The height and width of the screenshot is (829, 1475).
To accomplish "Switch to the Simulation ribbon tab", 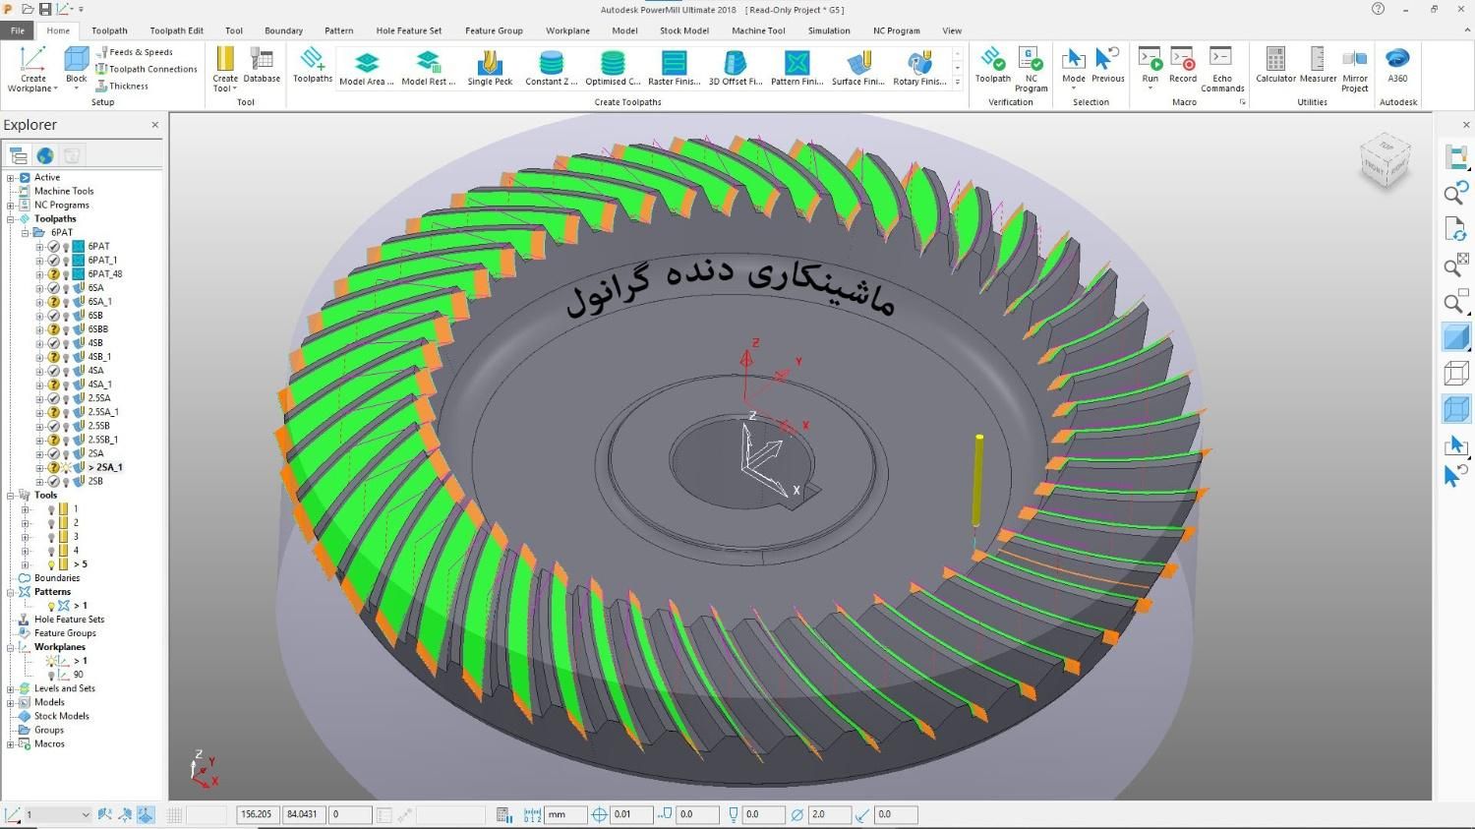I will [828, 30].
